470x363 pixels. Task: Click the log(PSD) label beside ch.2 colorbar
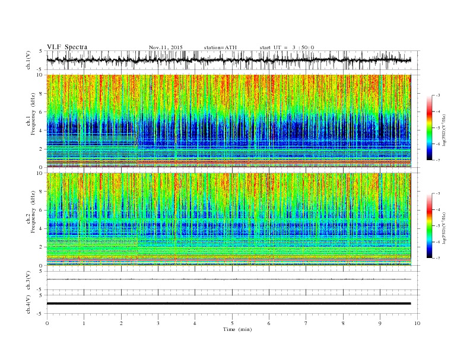444,228
